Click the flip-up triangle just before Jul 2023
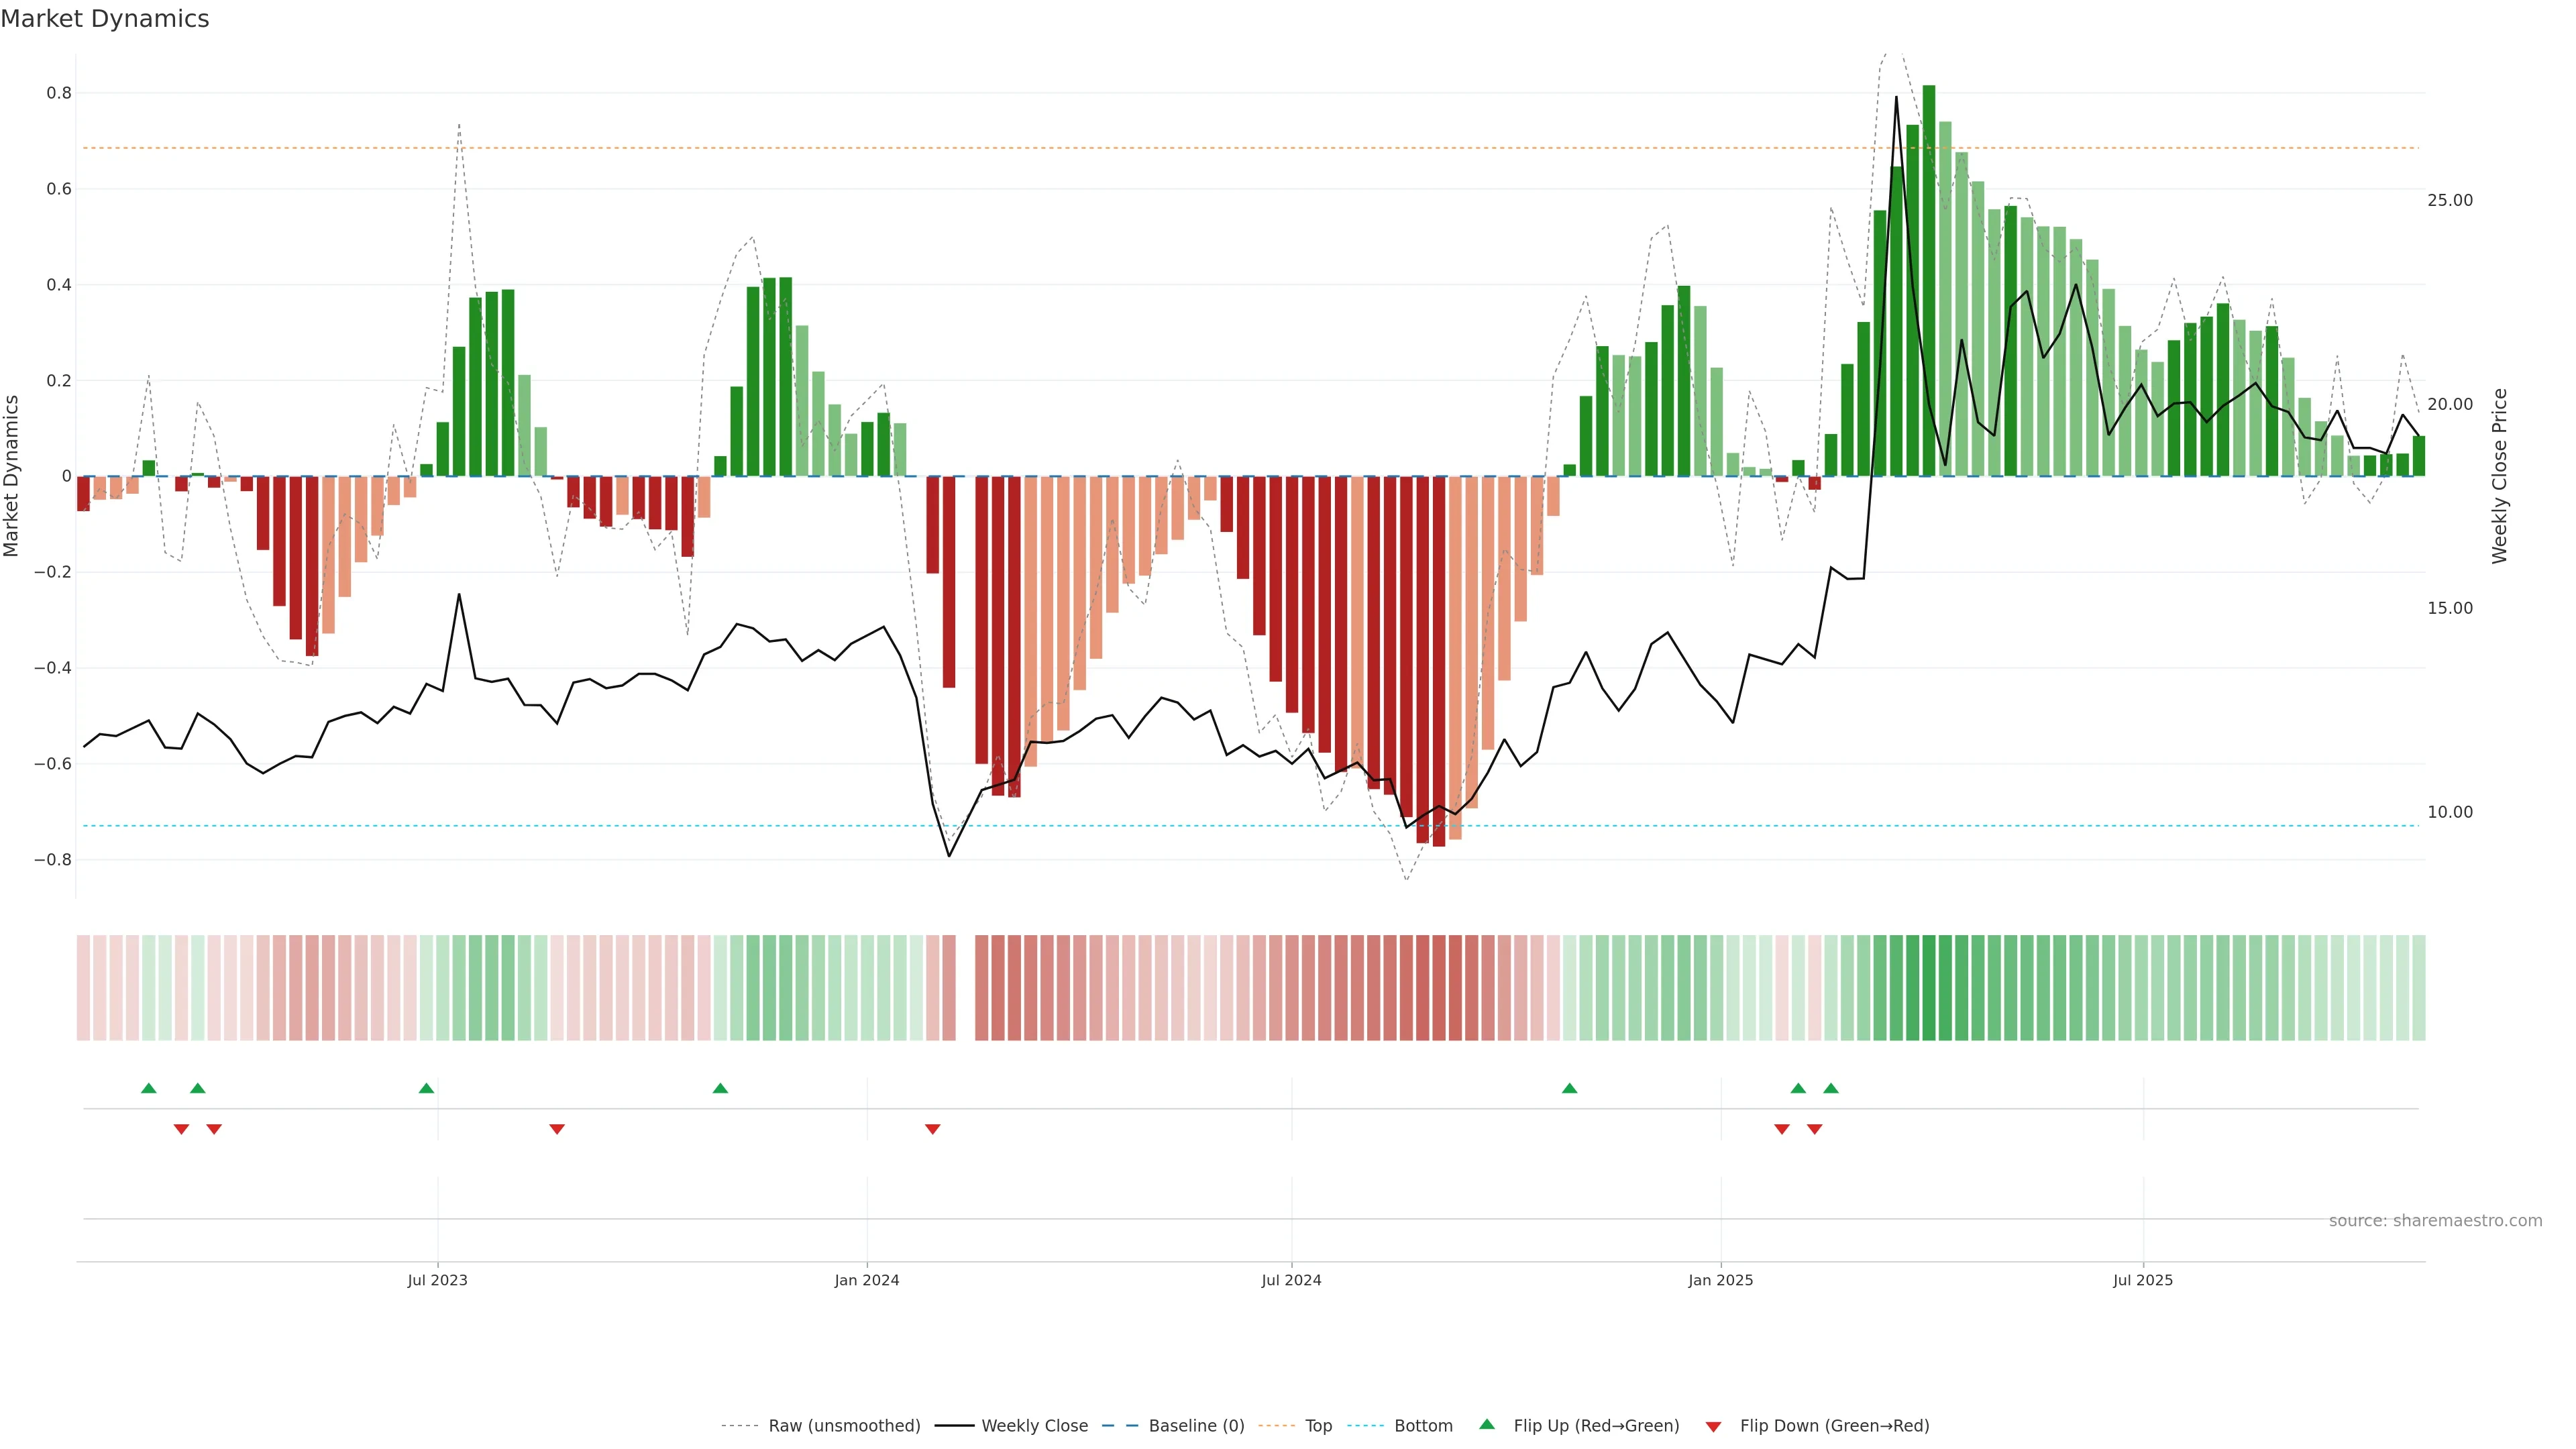This screenshot has width=2576, height=1449. click(x=426, y=1088)
